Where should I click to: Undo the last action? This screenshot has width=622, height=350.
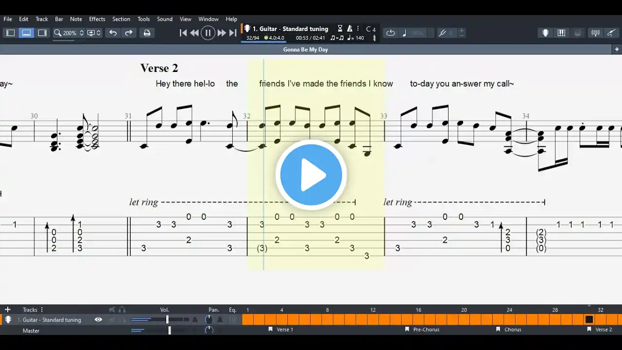(x=113, y=33)
